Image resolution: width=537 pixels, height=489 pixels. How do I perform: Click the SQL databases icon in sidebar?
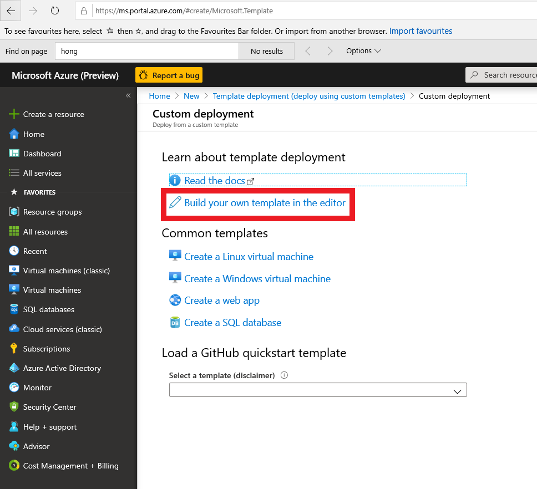point(14,309)
